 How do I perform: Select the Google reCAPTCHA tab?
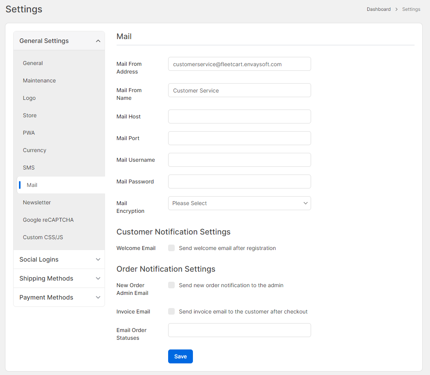[x=48, y=220]
